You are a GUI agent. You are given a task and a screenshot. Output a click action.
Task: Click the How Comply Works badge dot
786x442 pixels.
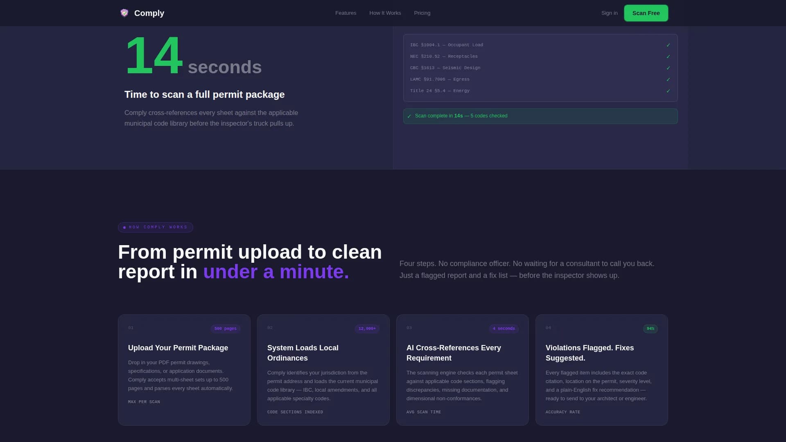point(124,228)
